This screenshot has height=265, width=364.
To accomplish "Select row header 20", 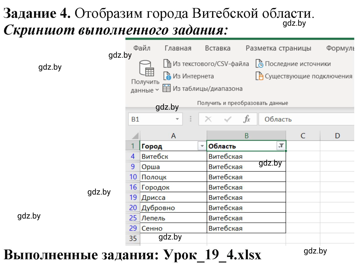I will [133, 208].
